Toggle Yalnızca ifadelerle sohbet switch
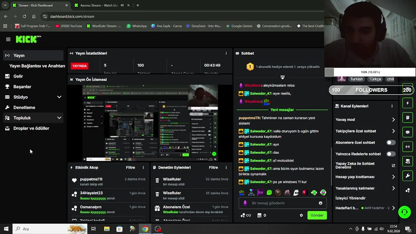This screenshot has height=234, width=416. (x=391, y=154)
